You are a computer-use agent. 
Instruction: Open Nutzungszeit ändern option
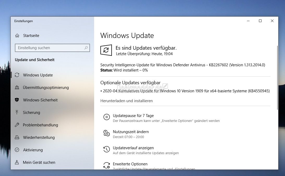(x=131, y=132)
